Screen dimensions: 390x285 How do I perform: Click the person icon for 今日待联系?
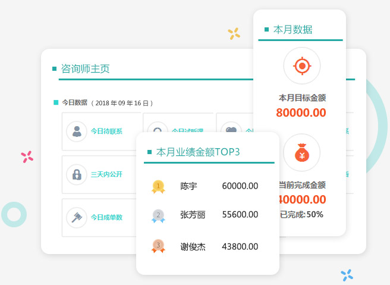(x=77, y=131)
